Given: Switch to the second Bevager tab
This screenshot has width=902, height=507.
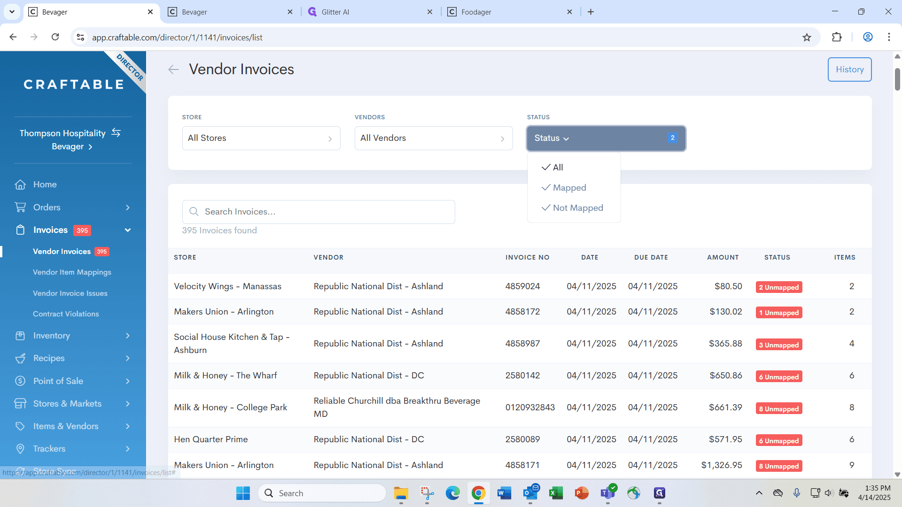Looking at the screenshot, I should [x=230, y=12].
